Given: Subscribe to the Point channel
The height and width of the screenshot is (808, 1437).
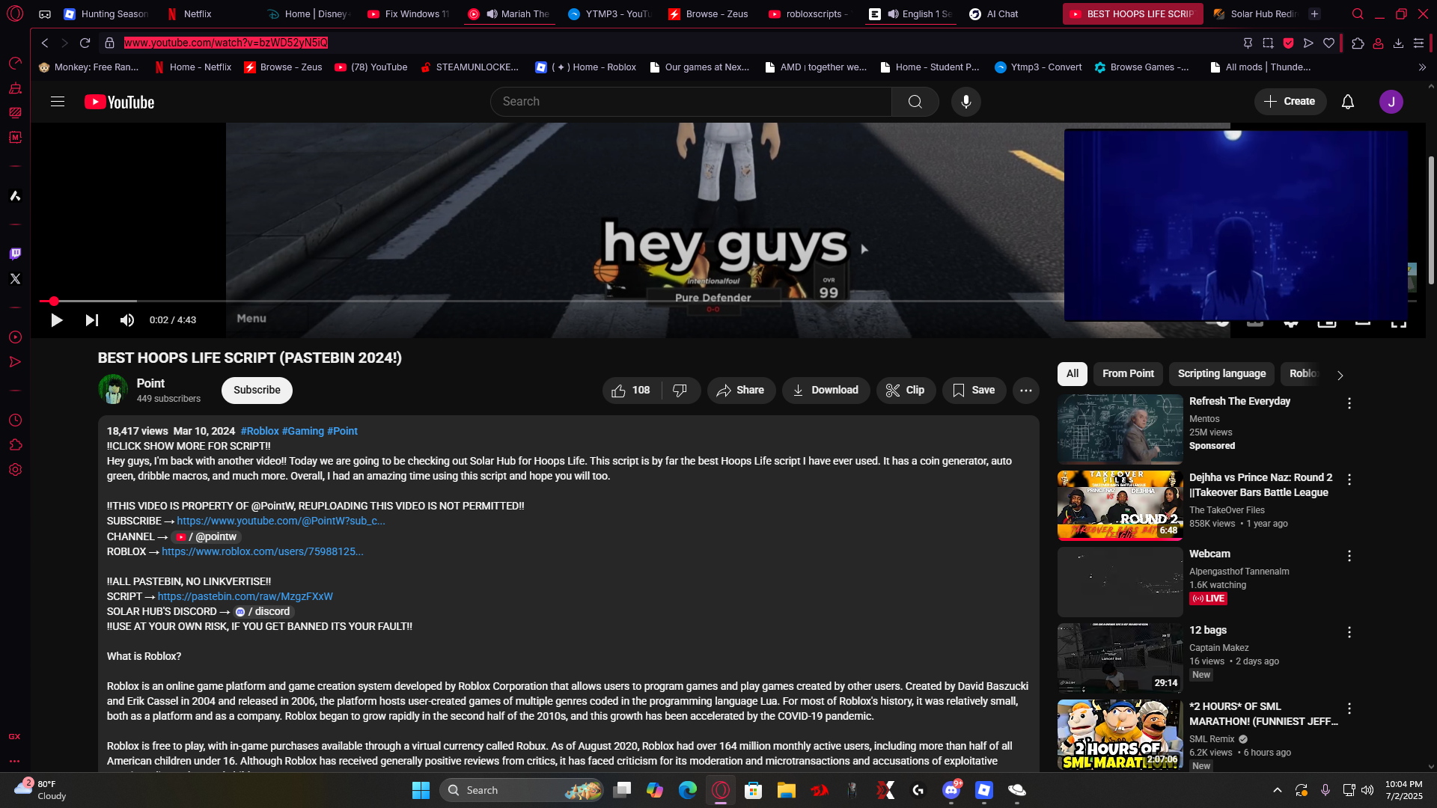Looking at the screenshot, I should coord(257,391).
